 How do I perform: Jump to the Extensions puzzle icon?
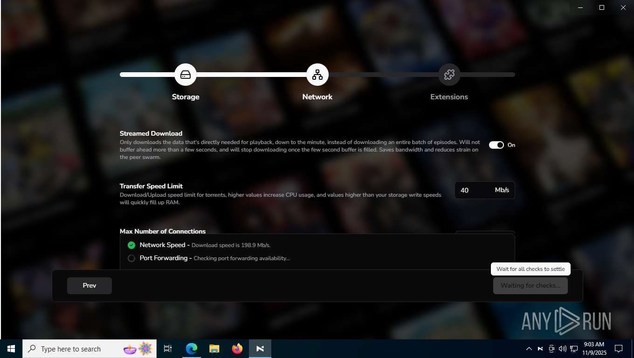(449, 75)
